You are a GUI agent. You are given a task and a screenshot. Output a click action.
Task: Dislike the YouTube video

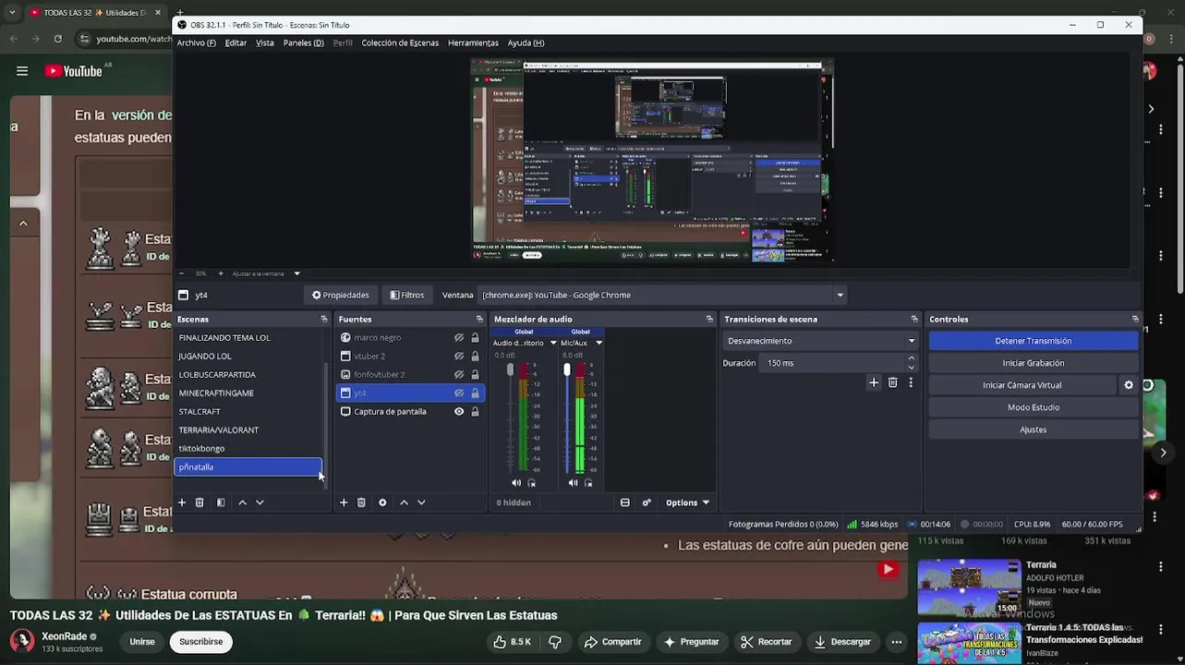[x=555, y=642]
